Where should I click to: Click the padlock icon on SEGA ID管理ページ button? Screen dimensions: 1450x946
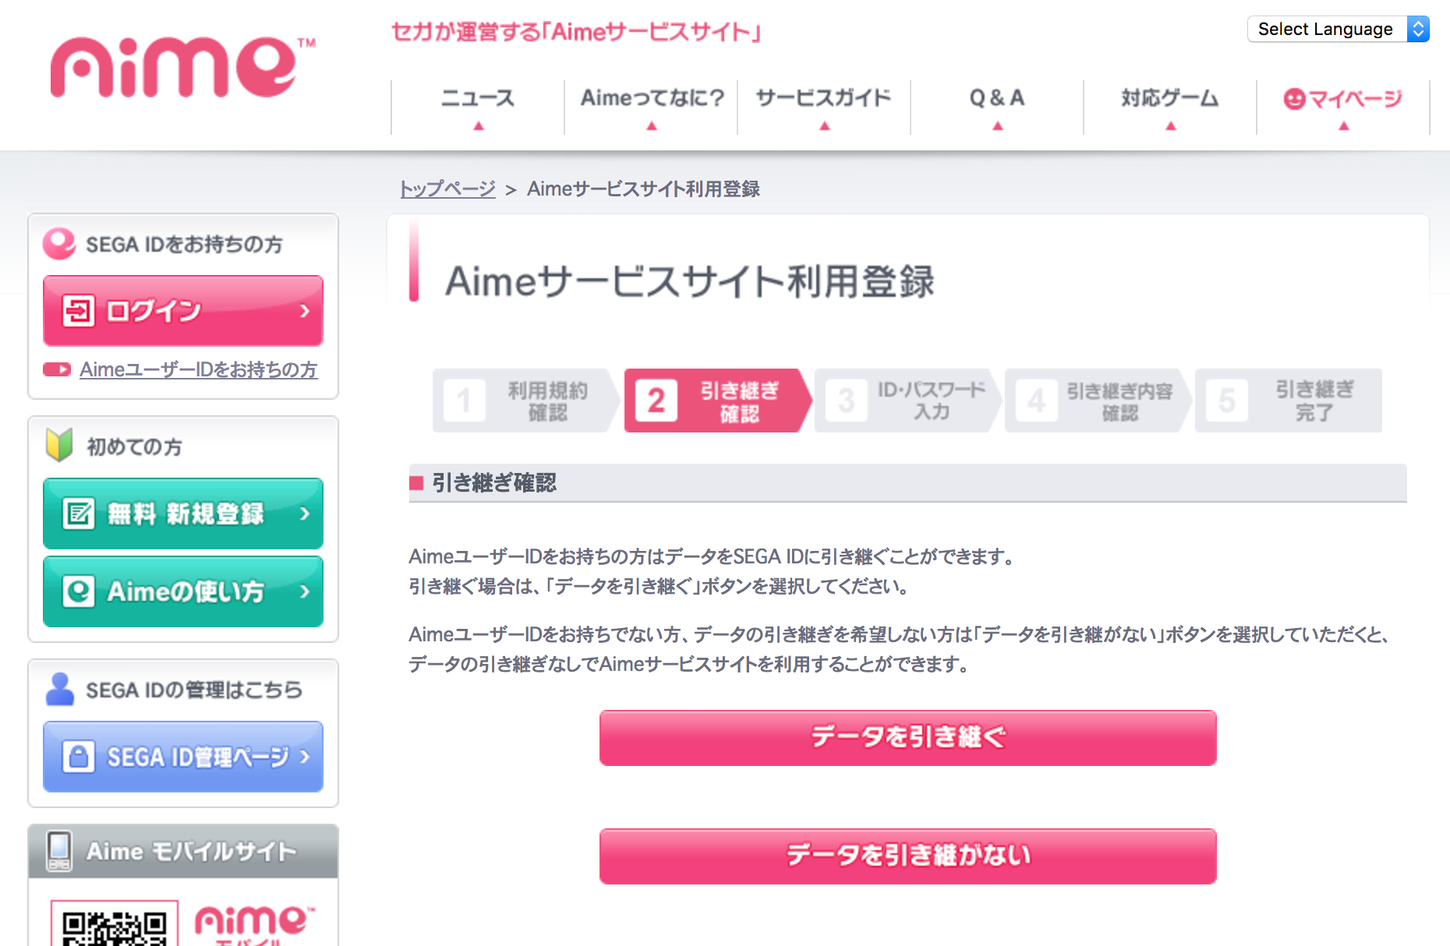click(x=79, y=757)
